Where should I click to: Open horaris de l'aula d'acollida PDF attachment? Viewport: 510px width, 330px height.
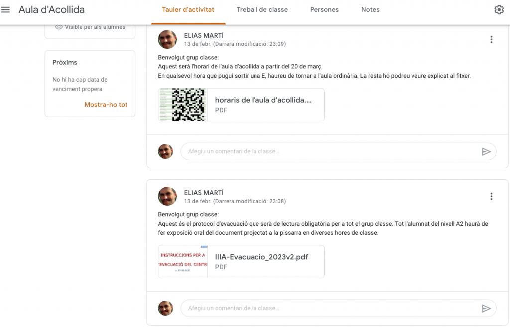(x=241, y=105)
